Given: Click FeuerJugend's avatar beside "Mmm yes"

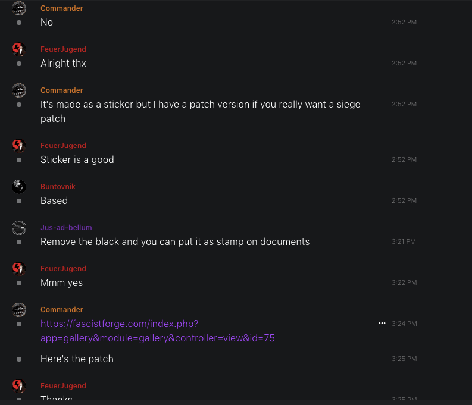Looking at the screenshot, I should (19, 269).
